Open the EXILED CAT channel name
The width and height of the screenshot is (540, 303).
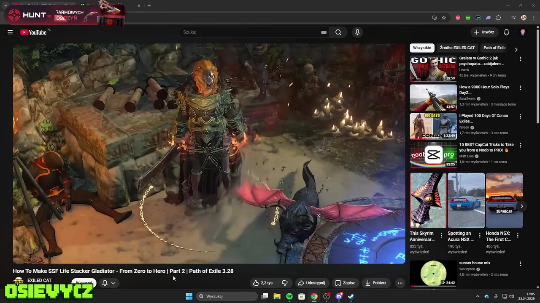click(x=39, y=280)
